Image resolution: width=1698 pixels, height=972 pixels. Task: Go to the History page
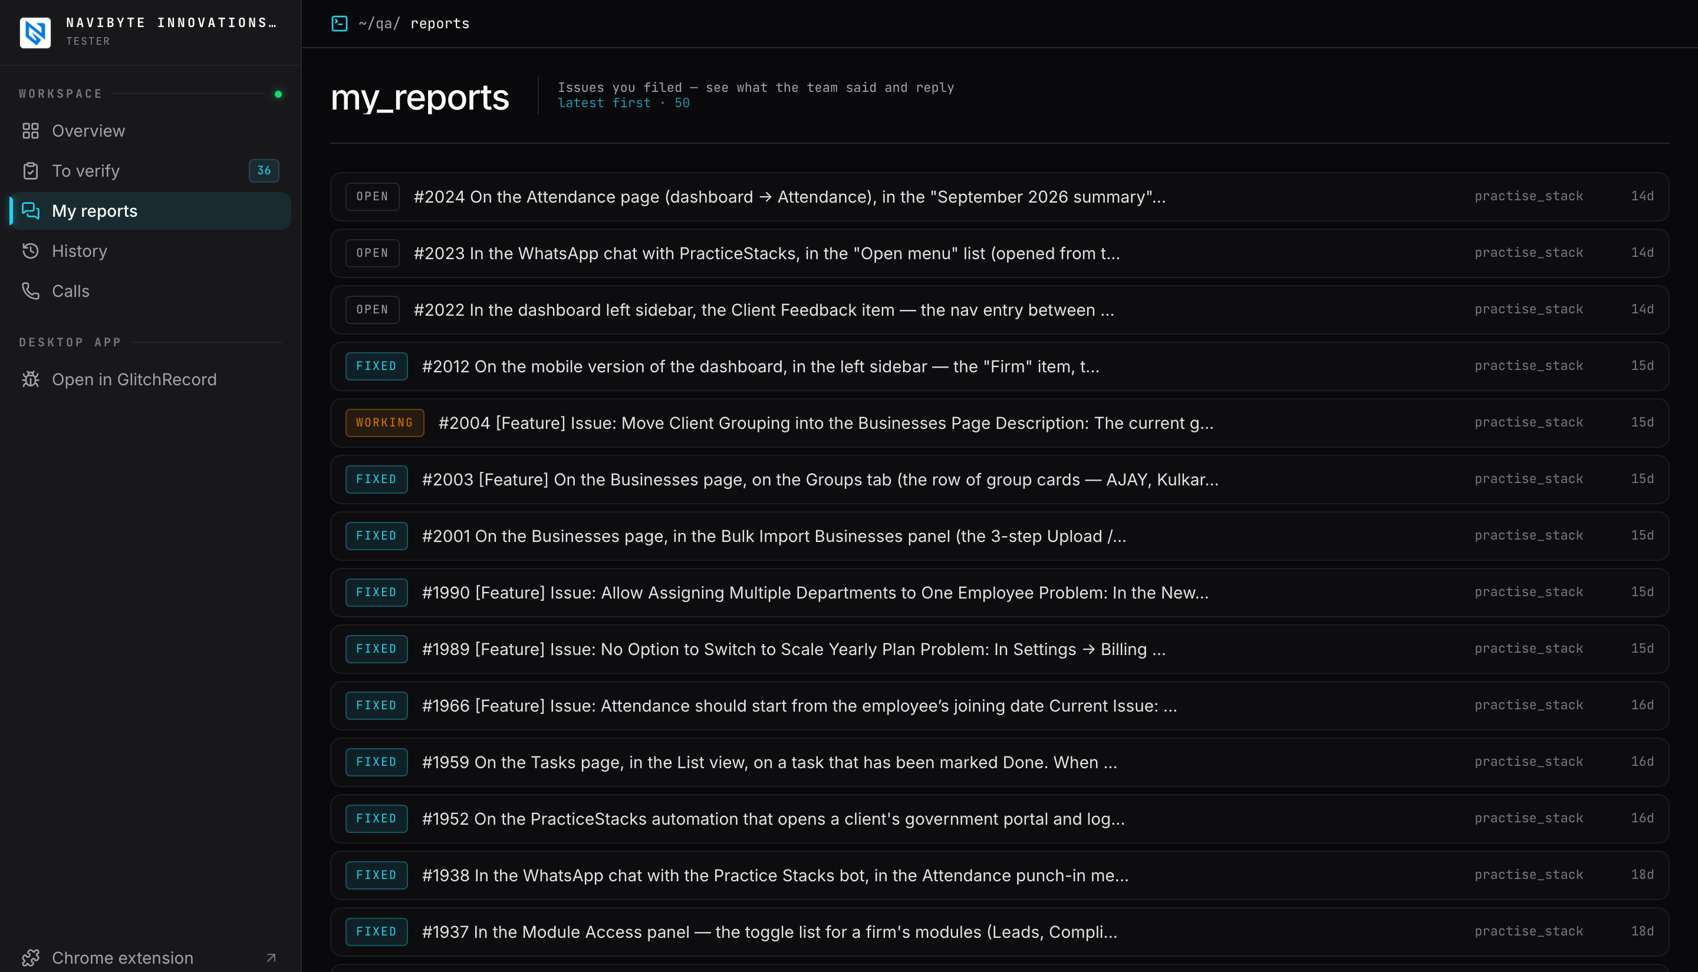click(150, 251)
